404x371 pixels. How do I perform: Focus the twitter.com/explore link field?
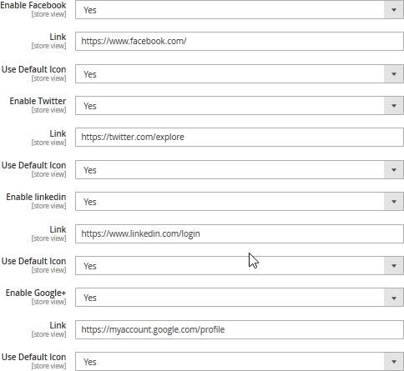[240, 137]
